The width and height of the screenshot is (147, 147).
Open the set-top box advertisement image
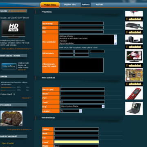pos(134,25)
